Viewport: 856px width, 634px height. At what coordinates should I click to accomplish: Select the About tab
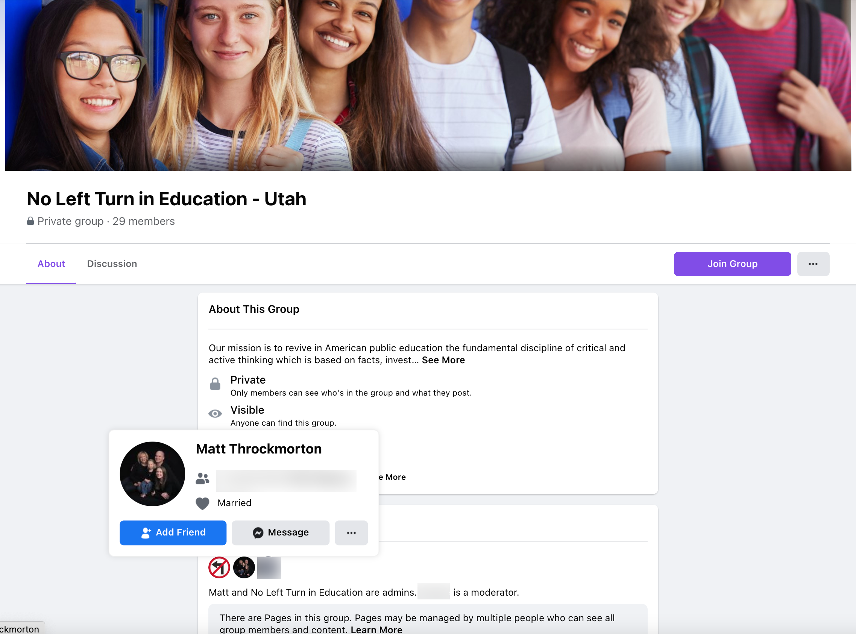[x=51, y=264]
